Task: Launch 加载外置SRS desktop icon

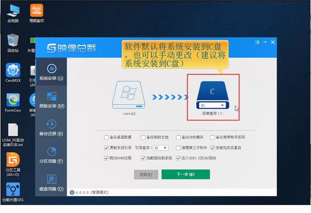Action: pos(13,192)
